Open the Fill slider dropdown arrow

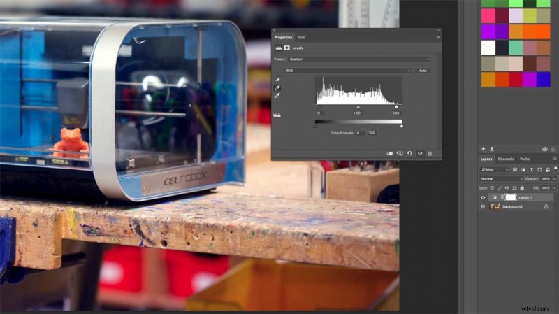pos(554,188)
